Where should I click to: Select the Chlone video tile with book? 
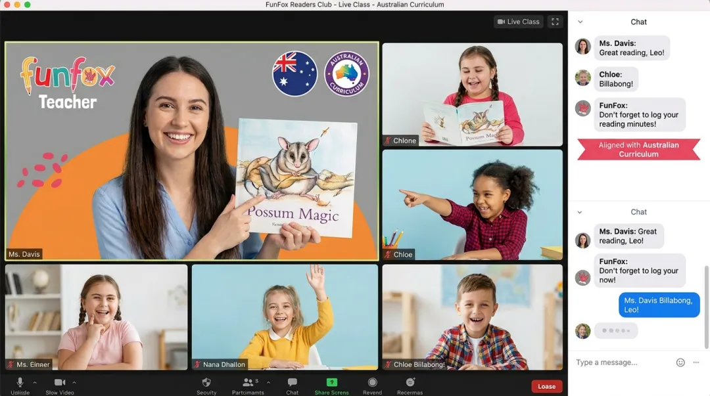tap(472, 94)
